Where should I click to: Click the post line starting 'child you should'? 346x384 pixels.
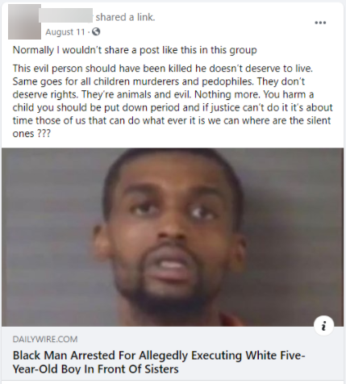tap(173, 107)
